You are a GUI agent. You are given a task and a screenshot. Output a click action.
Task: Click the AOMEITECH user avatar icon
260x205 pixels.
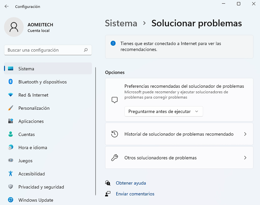(14, 27)
